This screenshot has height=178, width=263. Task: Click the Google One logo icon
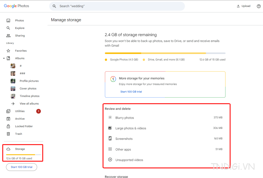(x=113, y=79)
